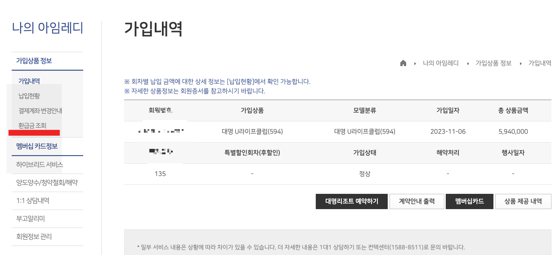This screenshot has height=255, width=560.
Task: Click the 총 상품금액 column header
Action: tap(513, 110)
